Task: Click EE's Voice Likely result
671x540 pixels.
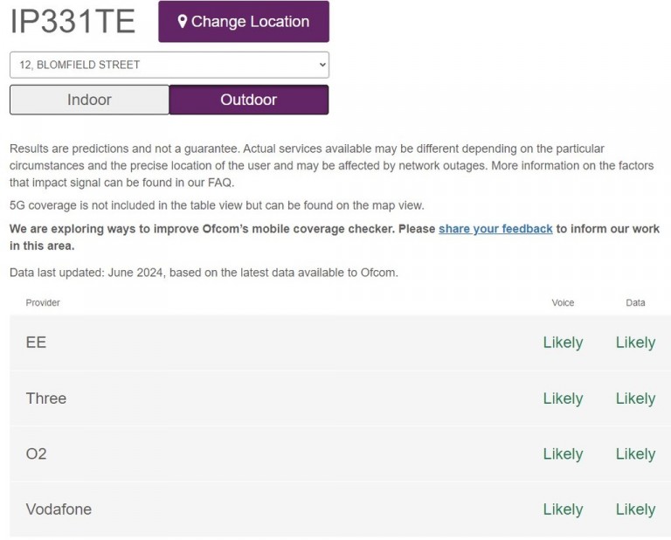Action: 563,343
